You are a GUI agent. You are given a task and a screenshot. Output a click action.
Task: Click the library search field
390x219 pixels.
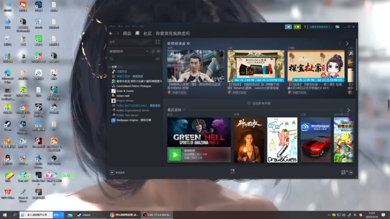pyautogui.click(x=132, y=59)
